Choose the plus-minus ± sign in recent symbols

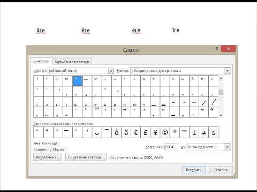194,132
